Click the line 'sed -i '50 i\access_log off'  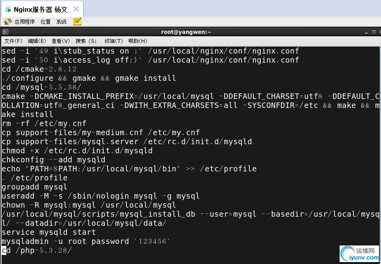(151, 60)
